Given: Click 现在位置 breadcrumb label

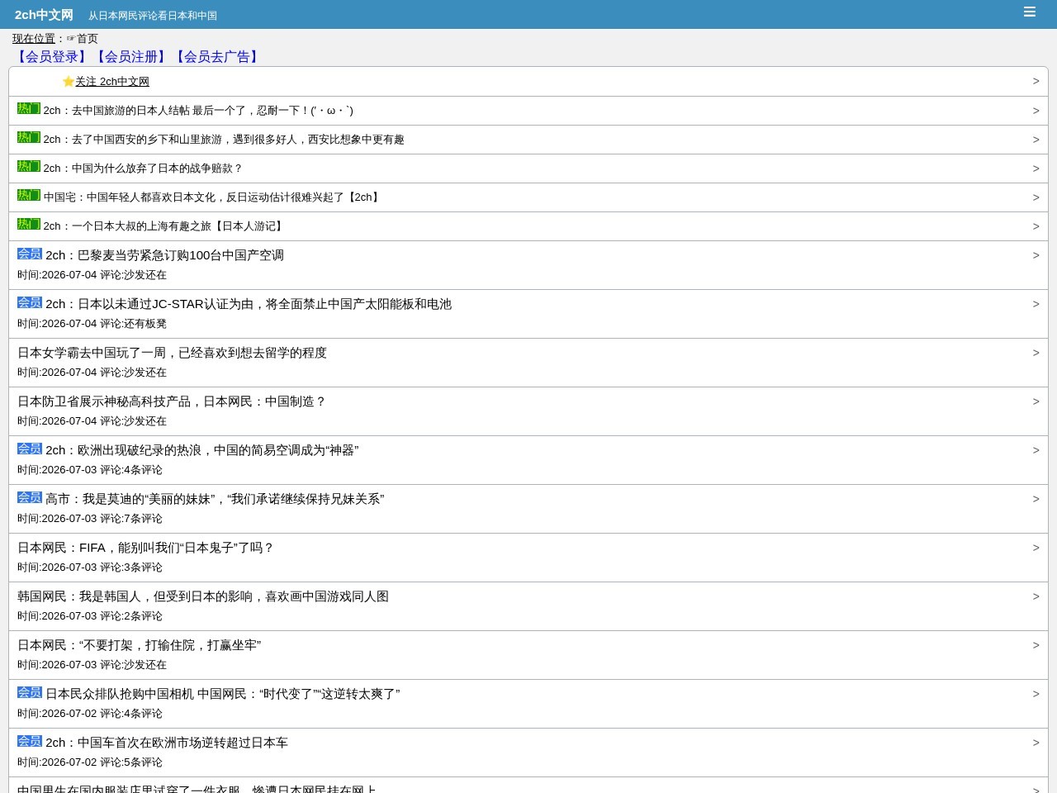Looking at the screenshot, I should tap(33, 39).
